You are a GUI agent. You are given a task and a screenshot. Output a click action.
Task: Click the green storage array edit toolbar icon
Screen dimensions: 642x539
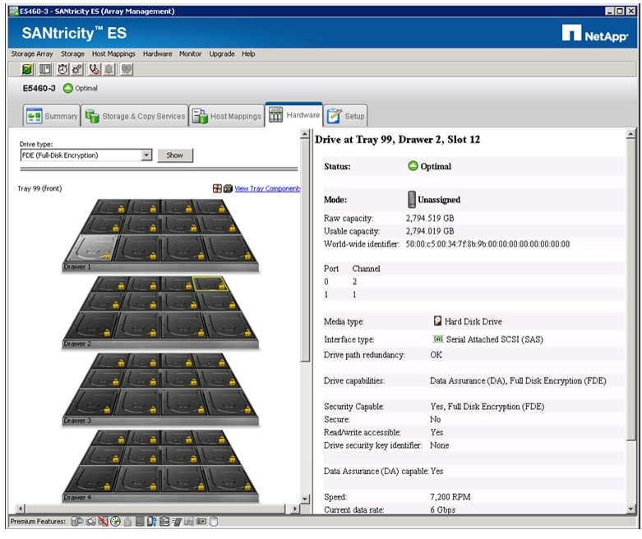click(x=27, y=69)
